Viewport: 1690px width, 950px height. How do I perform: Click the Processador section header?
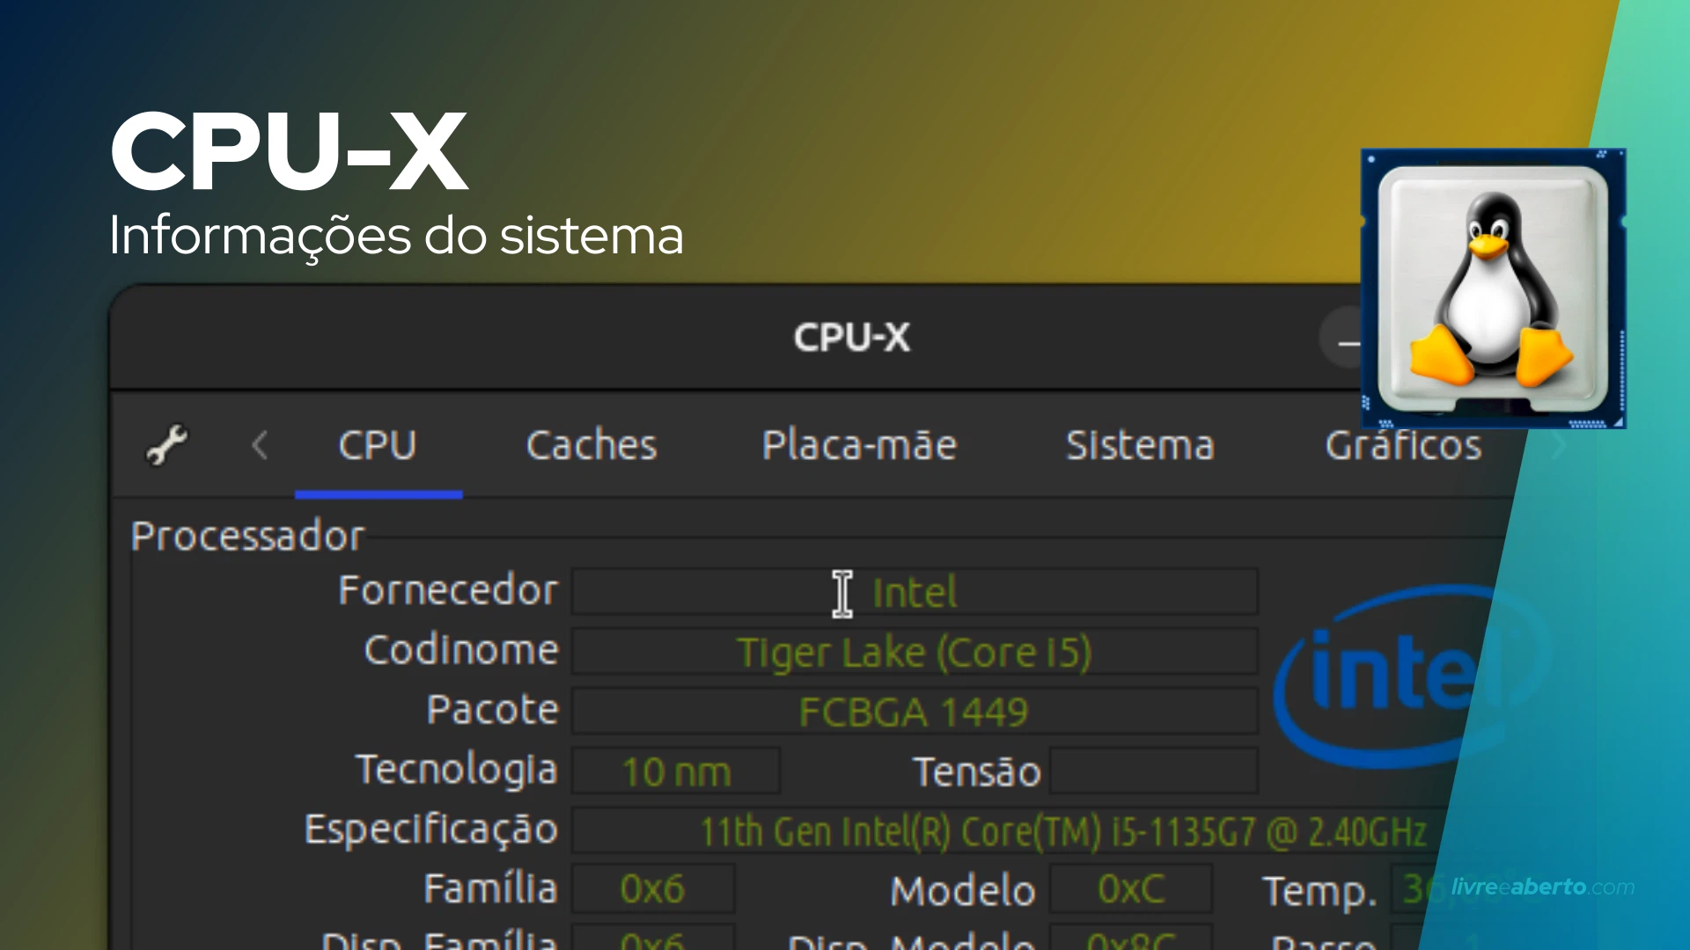point(247,535)
